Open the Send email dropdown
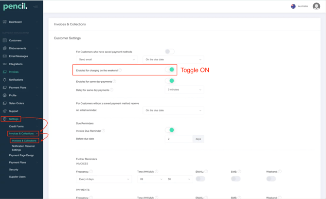 107,59
